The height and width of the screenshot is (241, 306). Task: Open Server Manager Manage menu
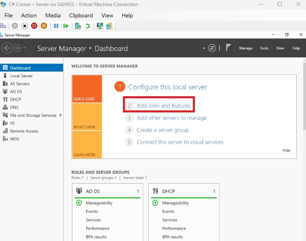[x=246, y=48]
